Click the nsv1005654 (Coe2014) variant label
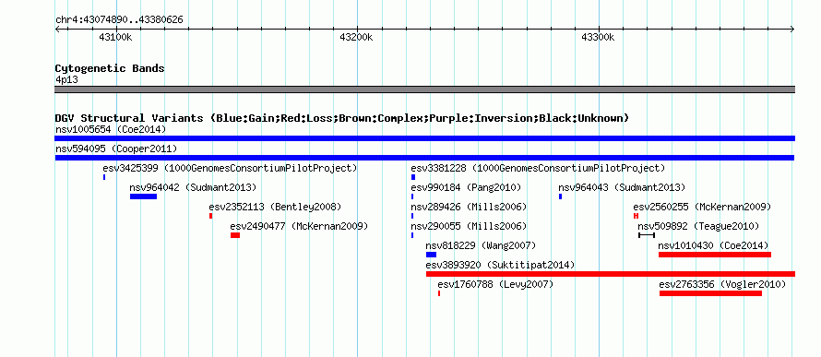The image size is (821, 357). click(x=111, y=129)
